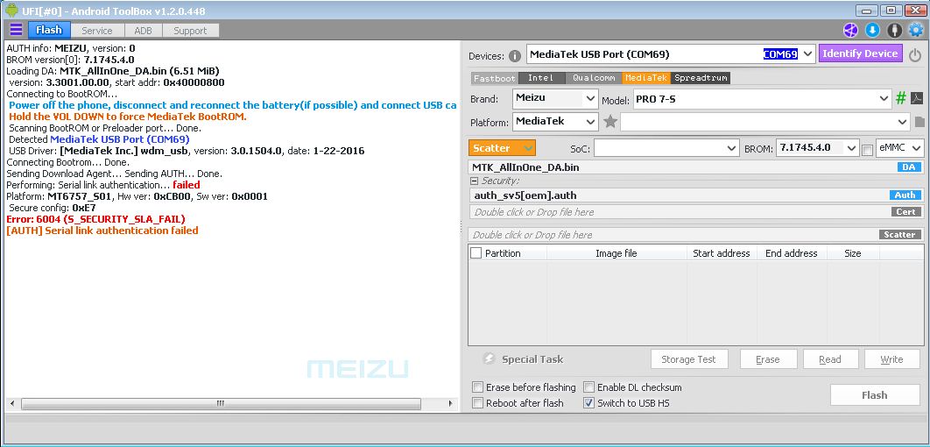Switch to the Flash tab
The height and width of the screenshot is (447, 930).
[49, 30]
